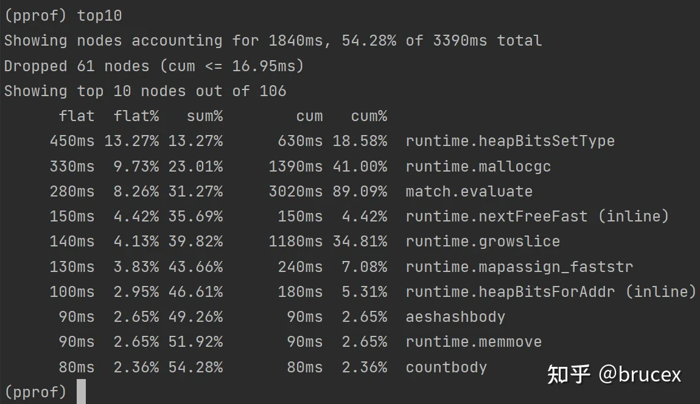Click runtime.heapBitsForAddr (inline) entry
This screenshot has width=700, height=404.
click(x=550, y=291)
